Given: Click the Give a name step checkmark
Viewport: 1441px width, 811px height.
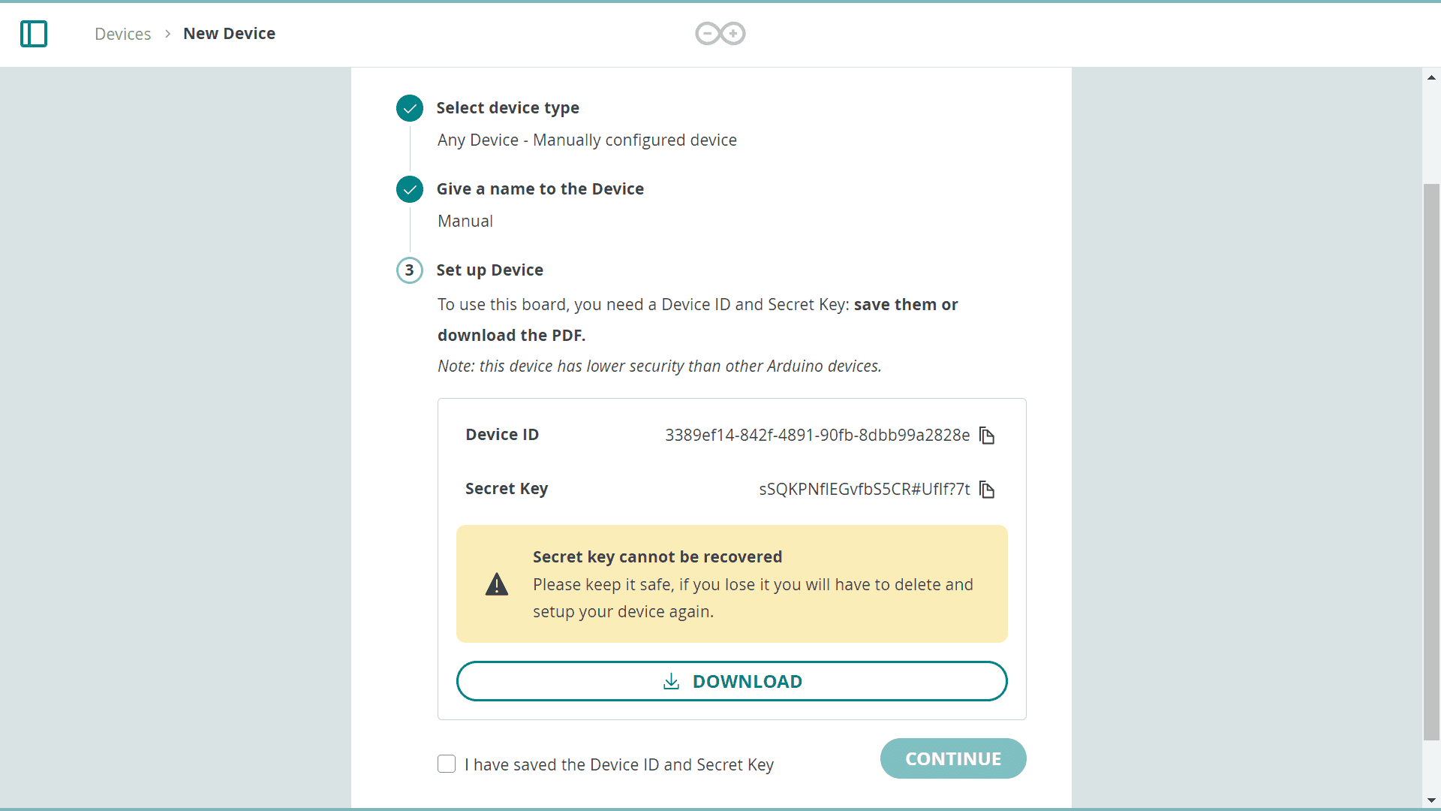Looking at the screenshot, I should 410,189.
